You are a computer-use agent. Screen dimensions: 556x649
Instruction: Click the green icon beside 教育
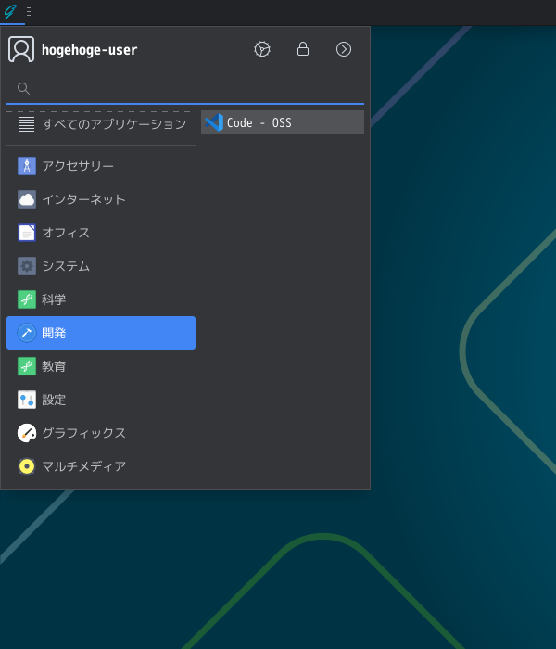27,366
